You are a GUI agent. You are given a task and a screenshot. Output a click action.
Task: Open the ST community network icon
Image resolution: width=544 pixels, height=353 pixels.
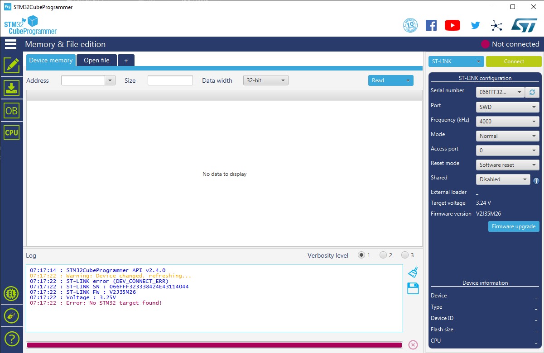coord(497,25)
